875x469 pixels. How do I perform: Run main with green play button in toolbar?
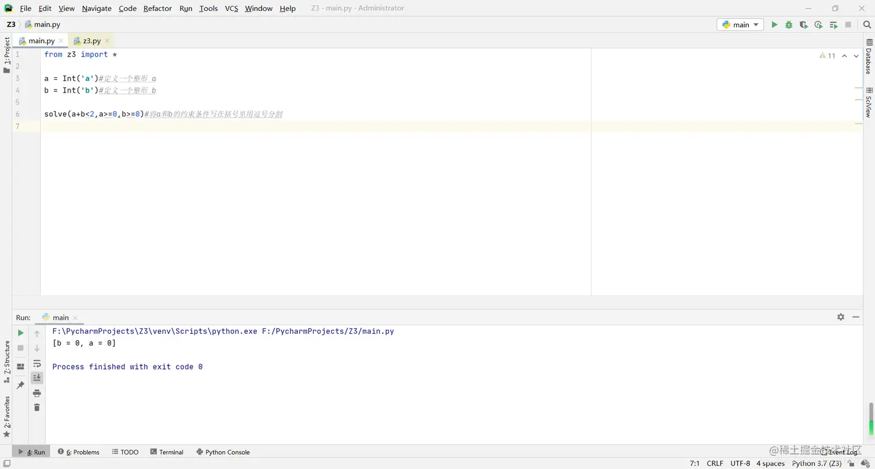[x=774, y=25]
